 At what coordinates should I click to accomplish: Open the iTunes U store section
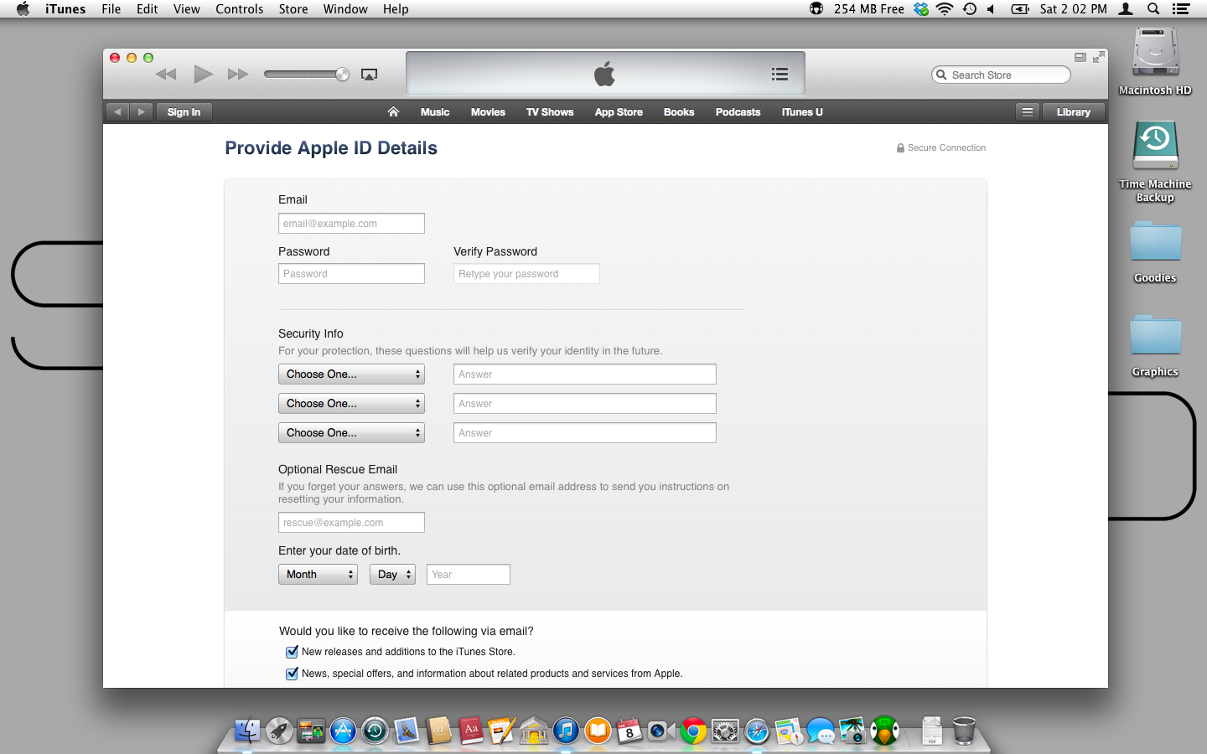pos(802,112)
